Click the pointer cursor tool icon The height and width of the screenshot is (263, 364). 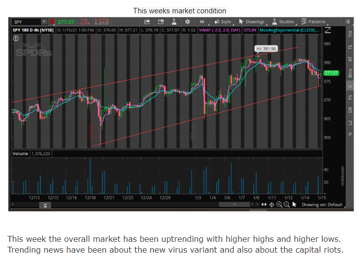[x=295, y=204]
